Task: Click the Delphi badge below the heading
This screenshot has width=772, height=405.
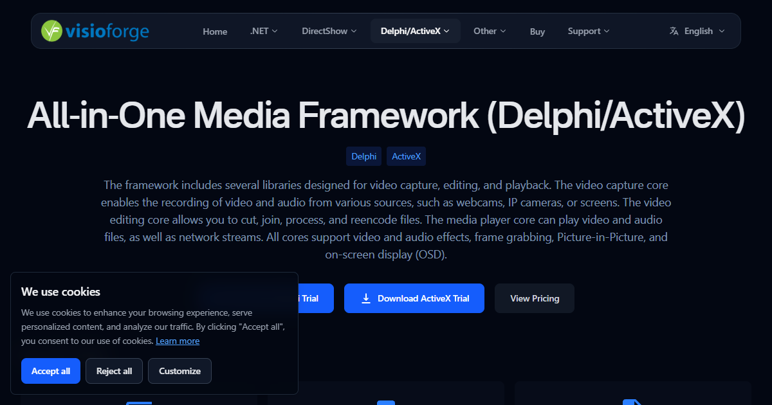Action: (363, 156)
